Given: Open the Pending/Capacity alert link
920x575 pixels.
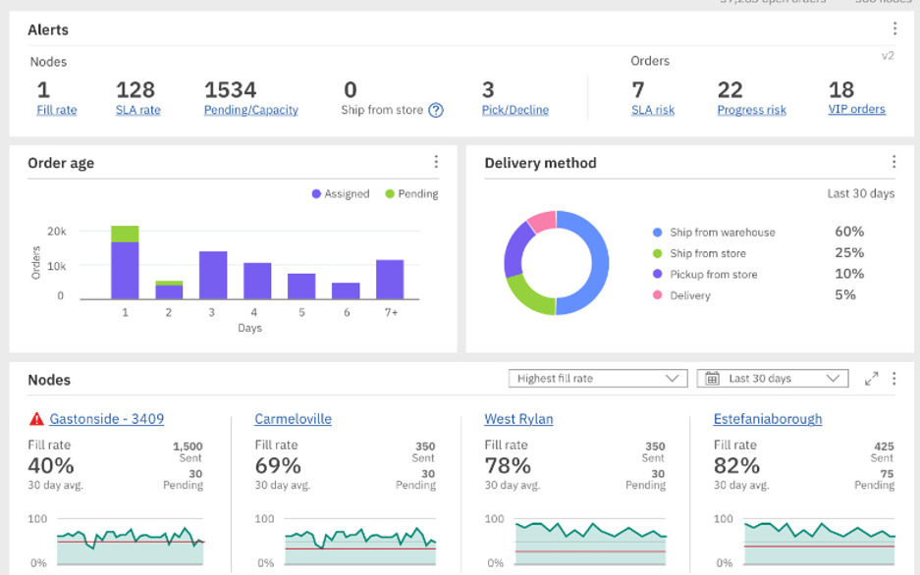Looking at the screenshot, I should click(250, 110).
